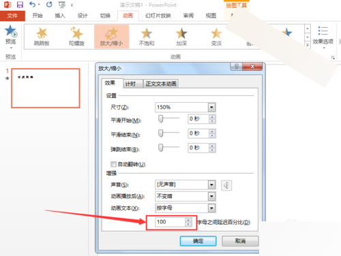Click the Undo arrow icon
341x256 pixels.
(33, 4)
